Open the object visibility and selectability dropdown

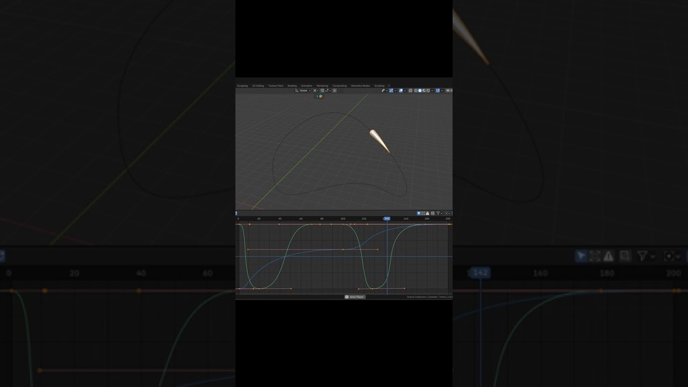(x=385, y=90)
